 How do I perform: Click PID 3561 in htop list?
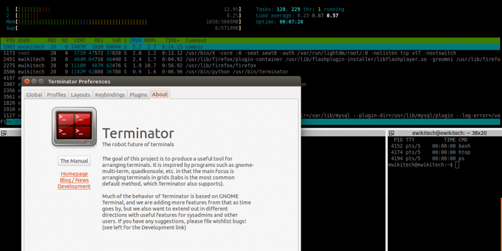[9, 97]
